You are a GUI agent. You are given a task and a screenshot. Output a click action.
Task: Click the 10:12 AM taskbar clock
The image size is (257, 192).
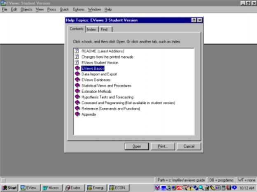(247, 188)
